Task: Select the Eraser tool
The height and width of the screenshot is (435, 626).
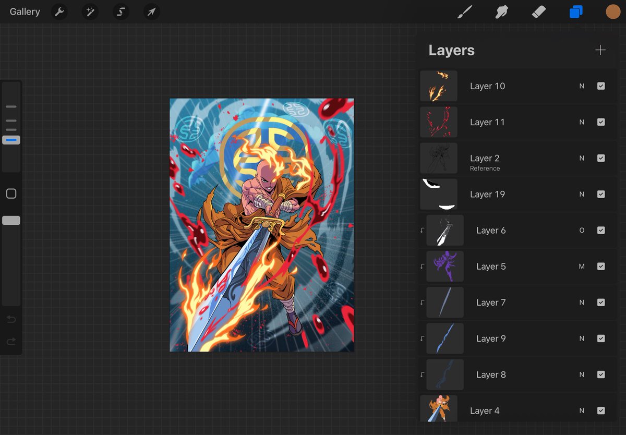Action: pos(539,11)
